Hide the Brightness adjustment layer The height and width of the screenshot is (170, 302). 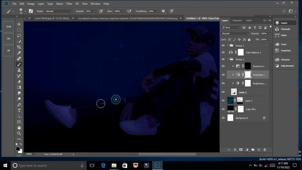(x=223, y=83)
